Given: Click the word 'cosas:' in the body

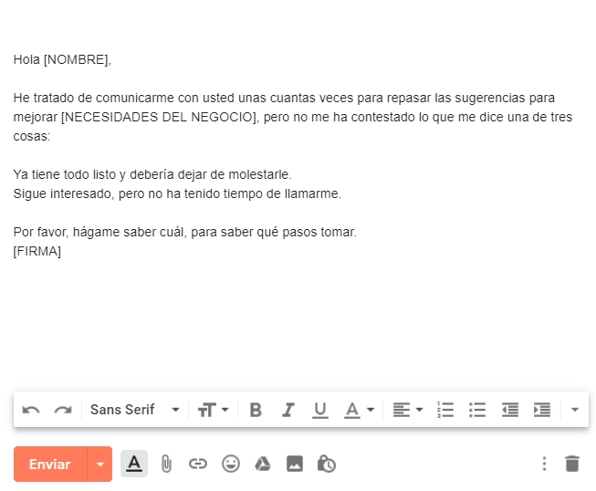Looking at the screenshot, I should coord(32,136).
